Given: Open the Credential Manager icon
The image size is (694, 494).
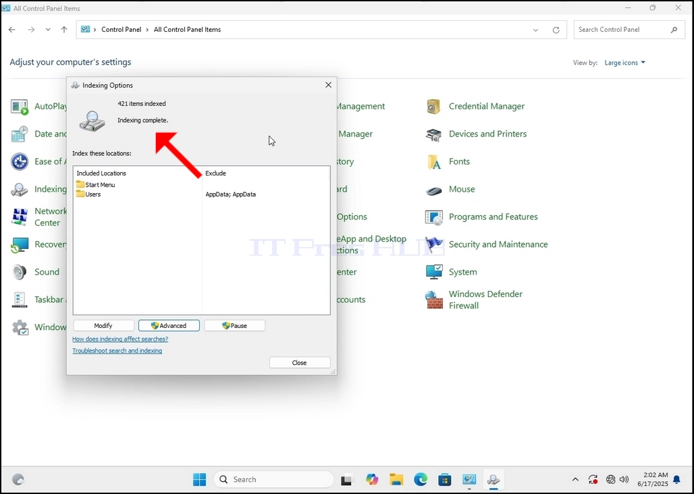Looking at the screenshot, I should point(433,107).
